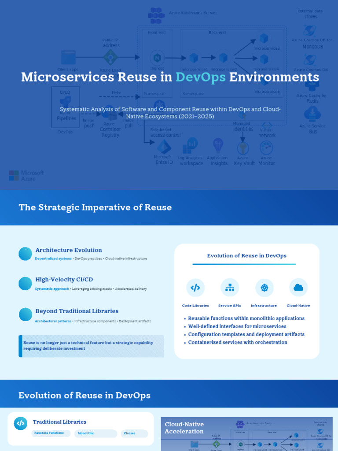Click bullet Containerized services with orchestration

pos(238,343)
